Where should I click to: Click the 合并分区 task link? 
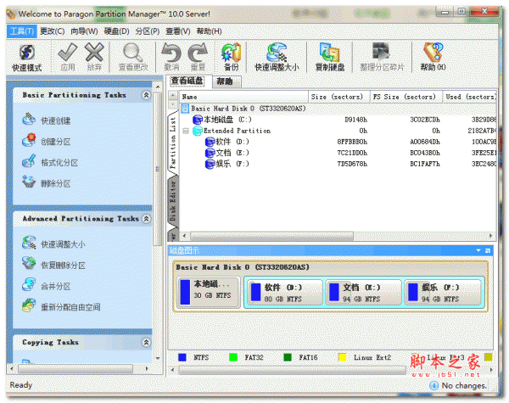tap(55, 287)
